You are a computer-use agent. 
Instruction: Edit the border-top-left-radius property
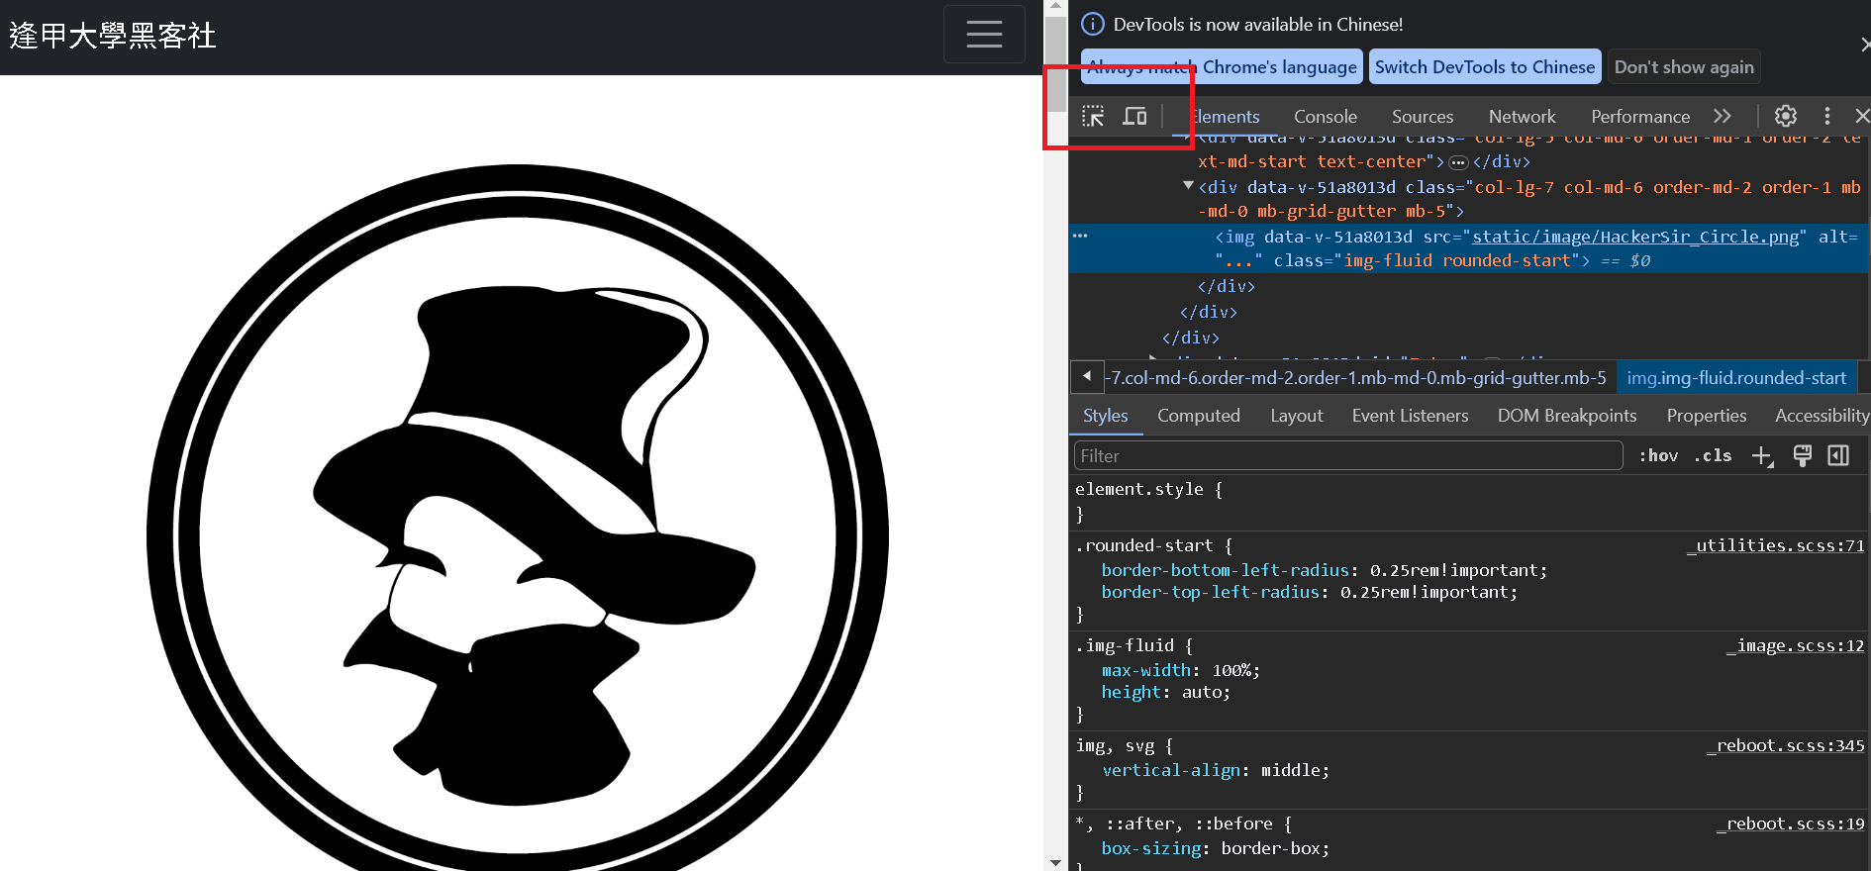click(1309, 592)
